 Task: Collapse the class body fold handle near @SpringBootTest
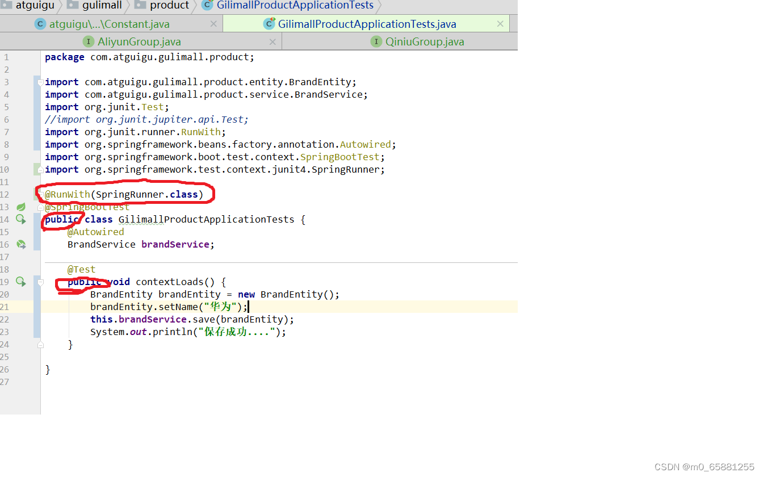click(x=41, y=207)
